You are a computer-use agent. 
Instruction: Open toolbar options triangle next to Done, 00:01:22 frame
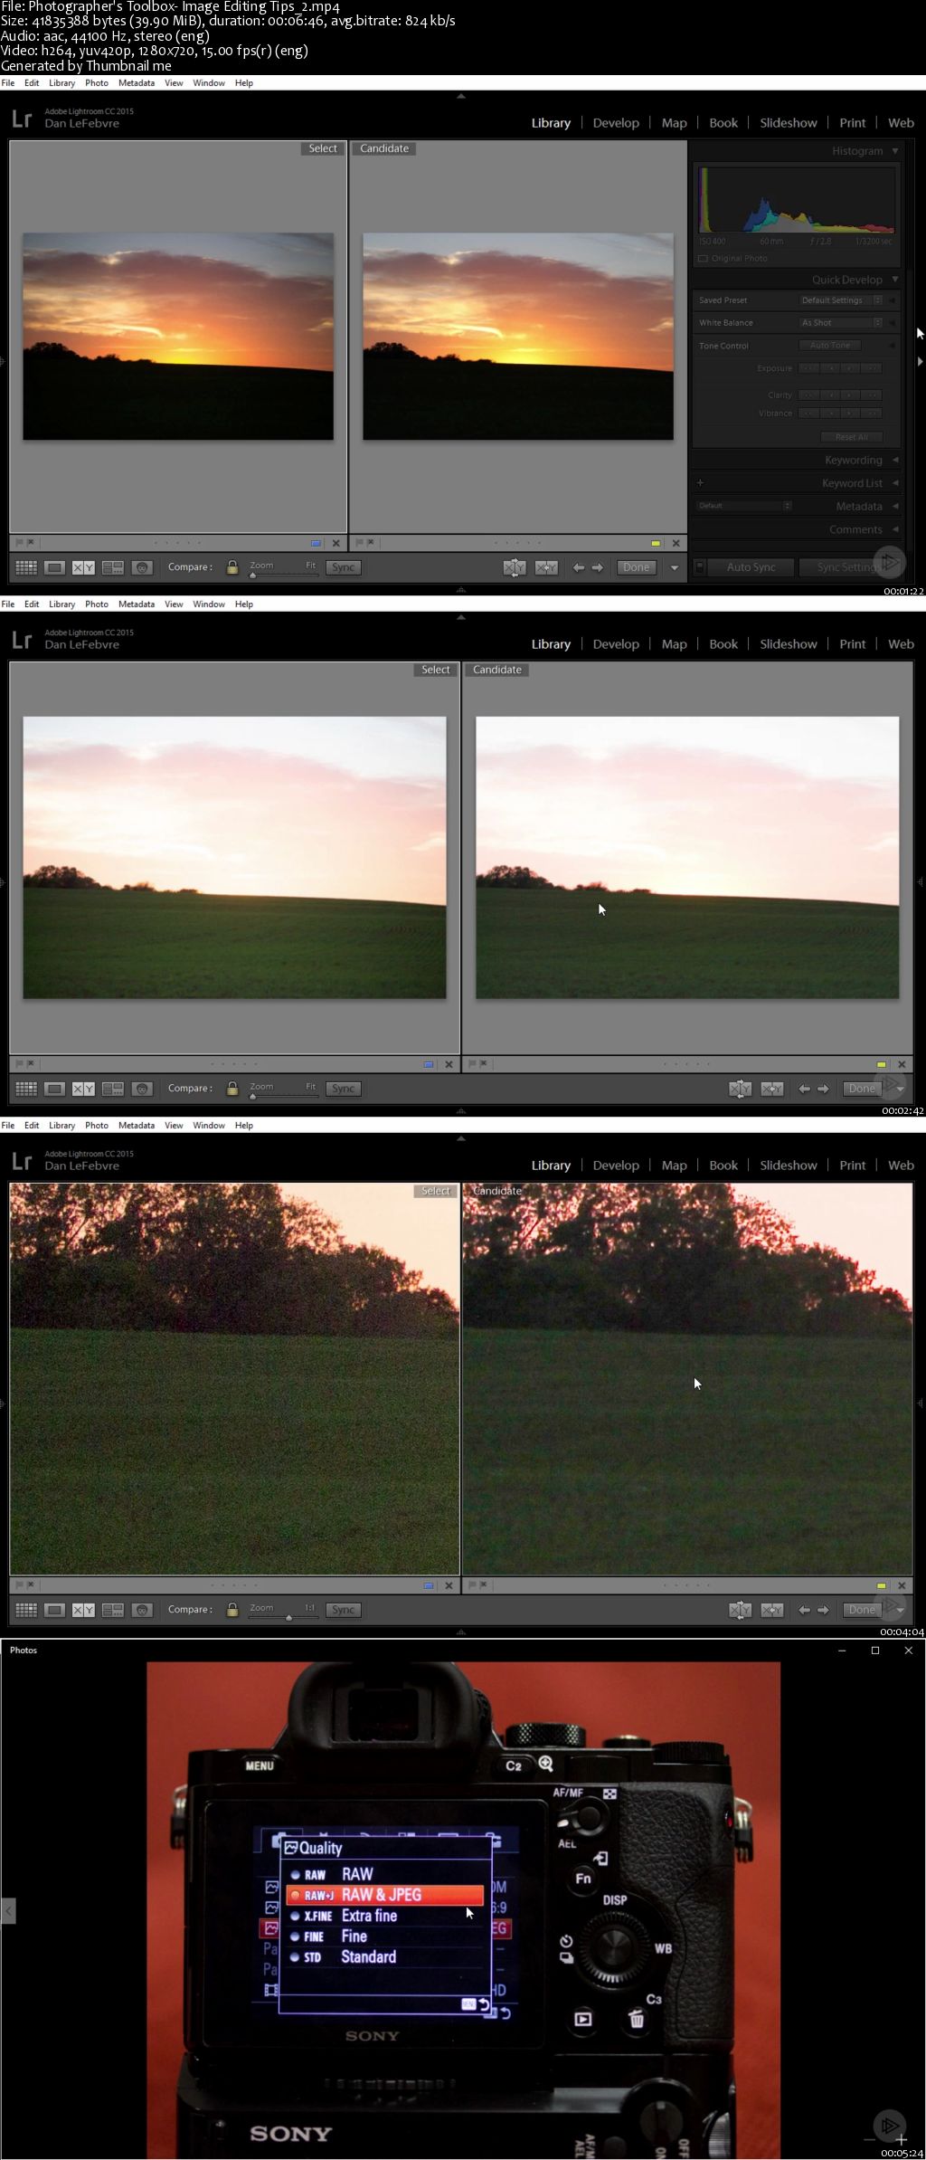coord(674,568)
